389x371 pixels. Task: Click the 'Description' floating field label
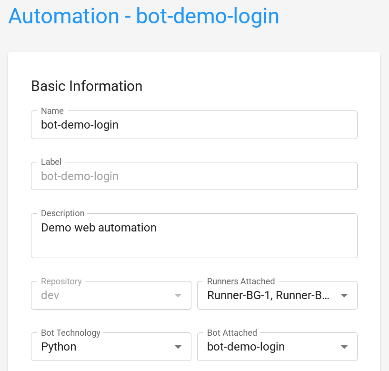[x=63, y=213]
